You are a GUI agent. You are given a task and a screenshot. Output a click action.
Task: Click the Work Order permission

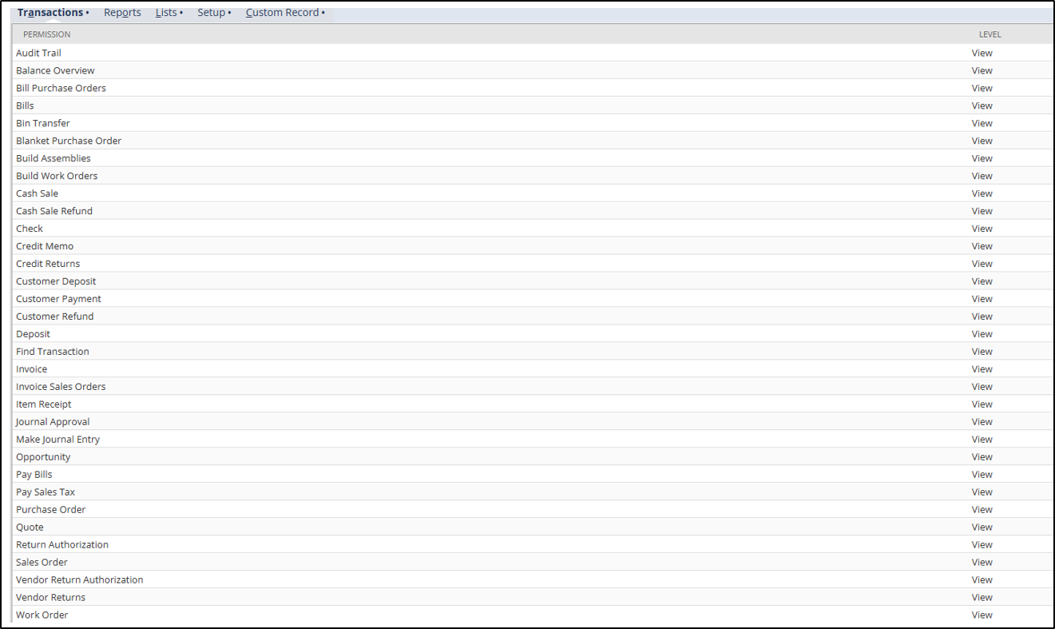533,615
